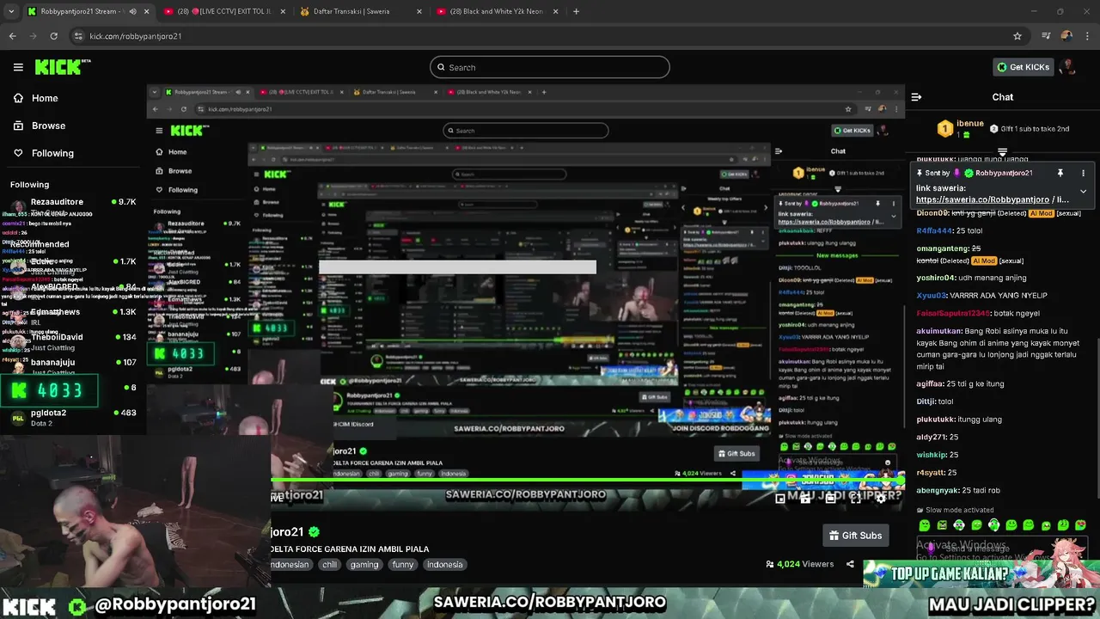Open Kick user avatar menu
This screenshot has height=619, width=1100.
(x=1067, y=67)
